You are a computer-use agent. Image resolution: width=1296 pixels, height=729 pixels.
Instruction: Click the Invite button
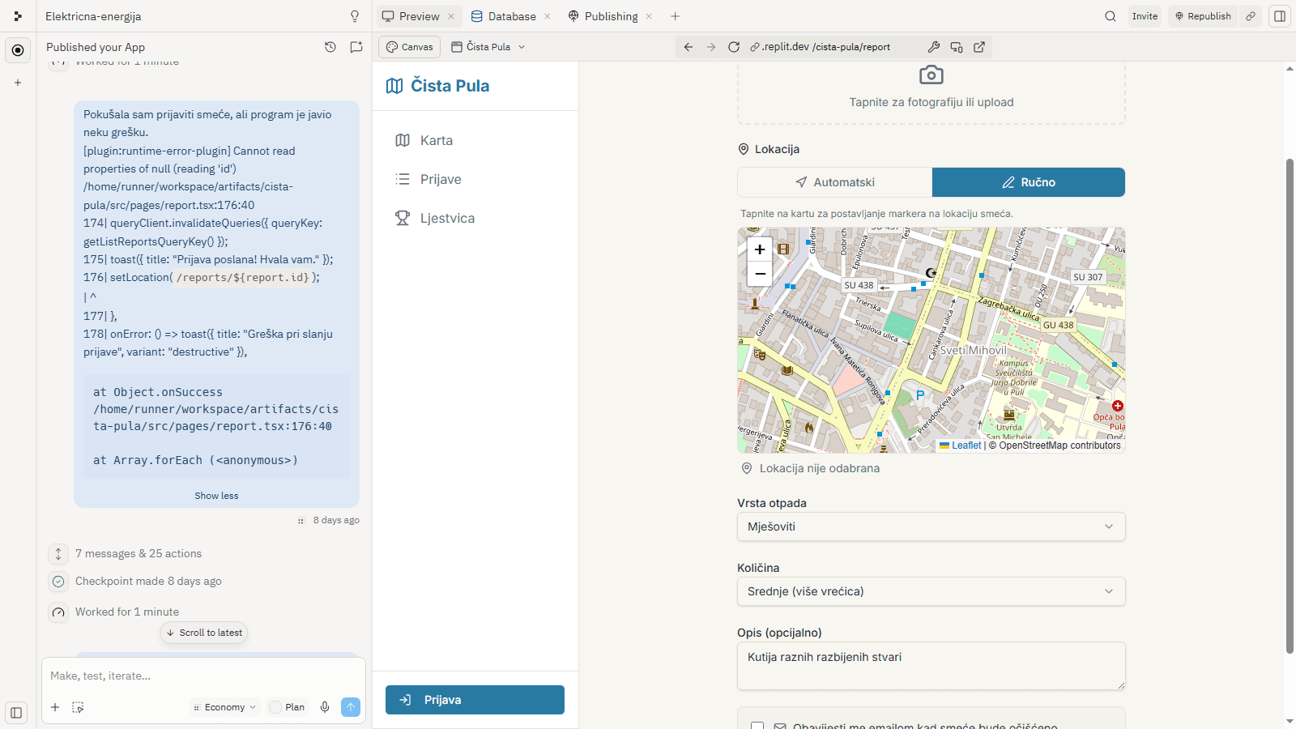point(1145,16)
